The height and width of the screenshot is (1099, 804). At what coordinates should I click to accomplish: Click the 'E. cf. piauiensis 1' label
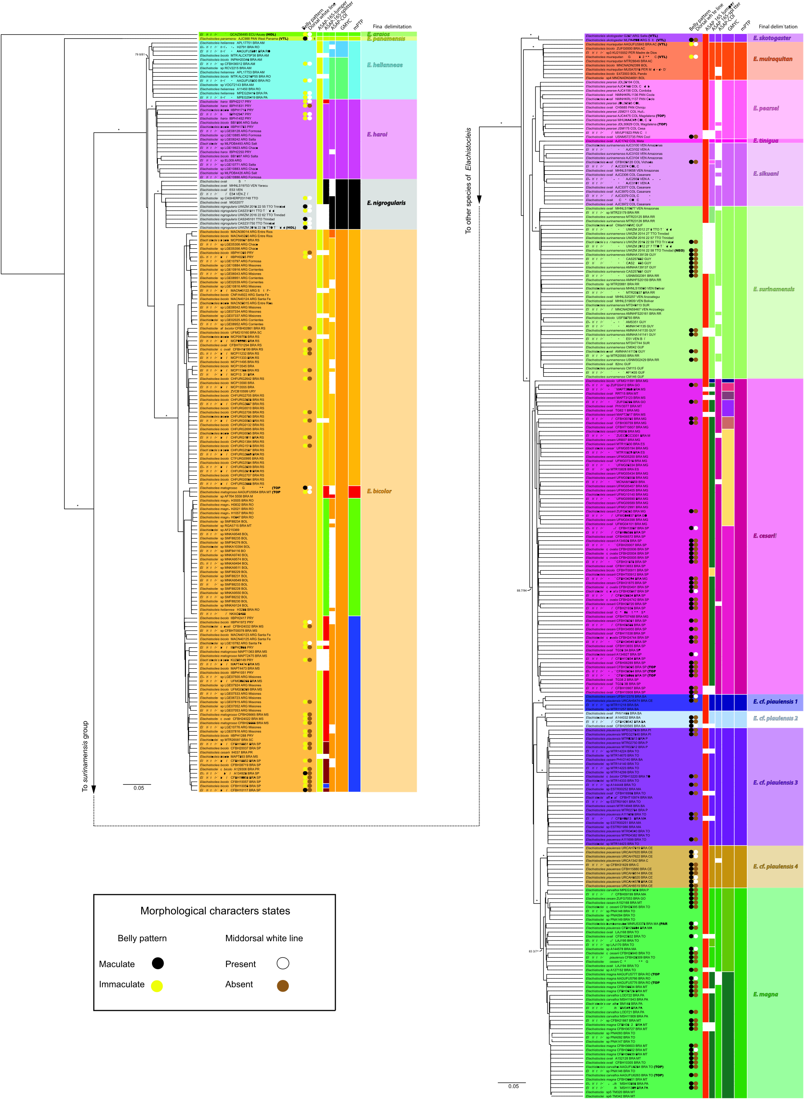(775, 701)
